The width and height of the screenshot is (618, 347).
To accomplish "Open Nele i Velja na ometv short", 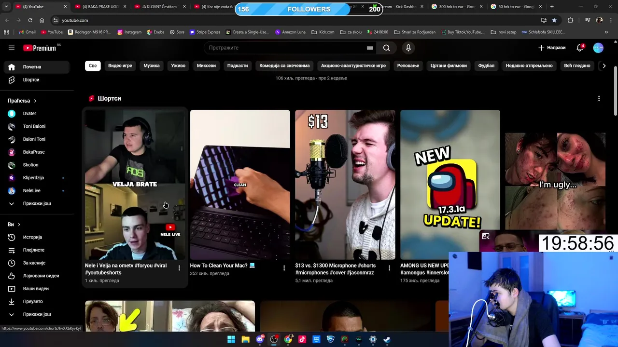I will [x=135, y=185].
